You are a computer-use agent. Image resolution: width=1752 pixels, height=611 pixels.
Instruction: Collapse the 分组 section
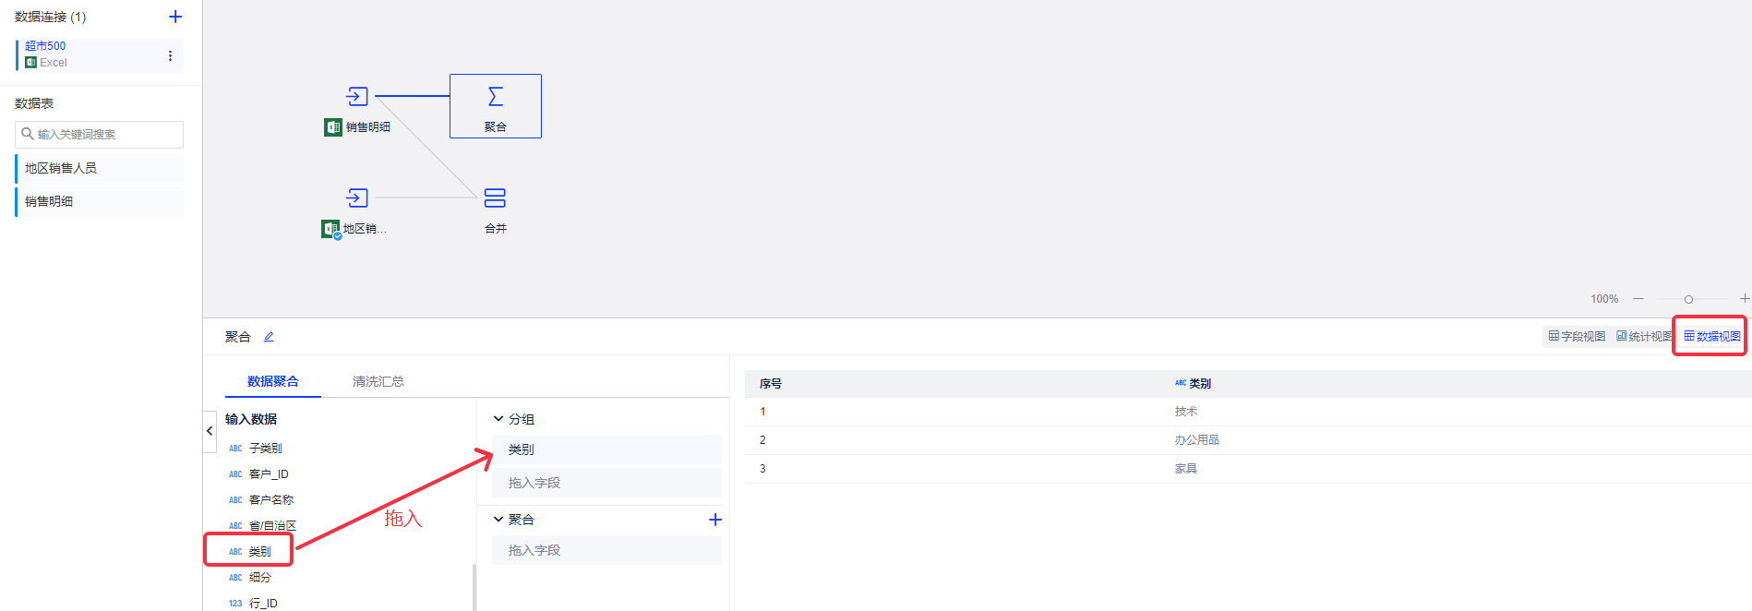[498, 419]
